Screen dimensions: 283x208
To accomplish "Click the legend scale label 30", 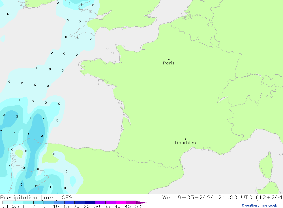I will pyautogui.click(x=97, y=206).
